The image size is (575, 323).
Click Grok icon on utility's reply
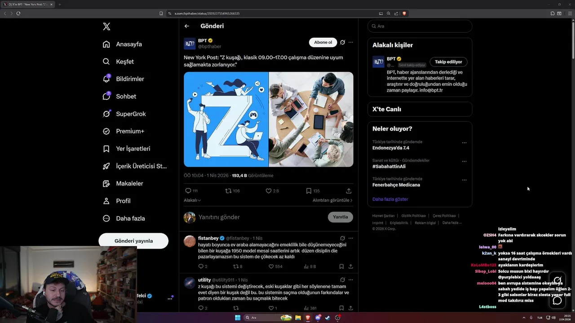[x=342, y=280]
